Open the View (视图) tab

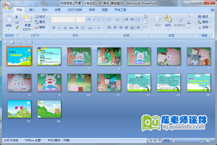tap(105, 10)
